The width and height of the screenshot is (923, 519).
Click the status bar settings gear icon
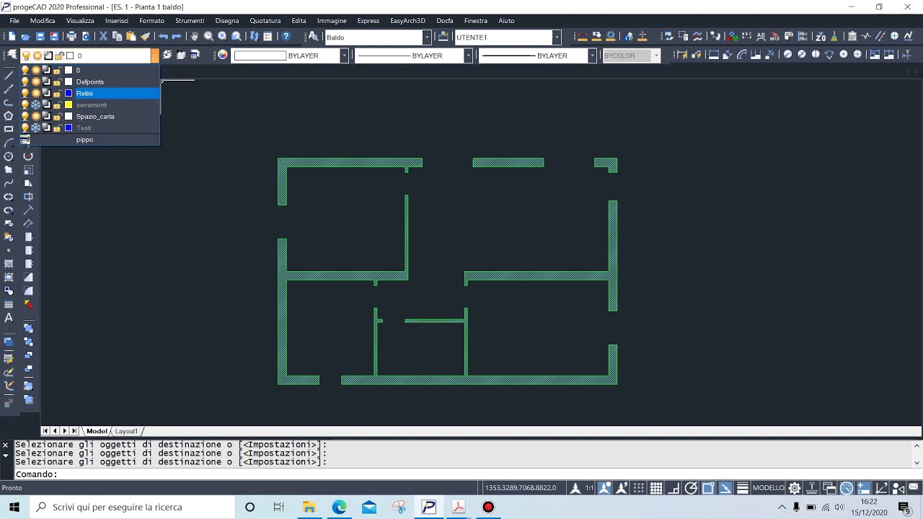(795, 488)
